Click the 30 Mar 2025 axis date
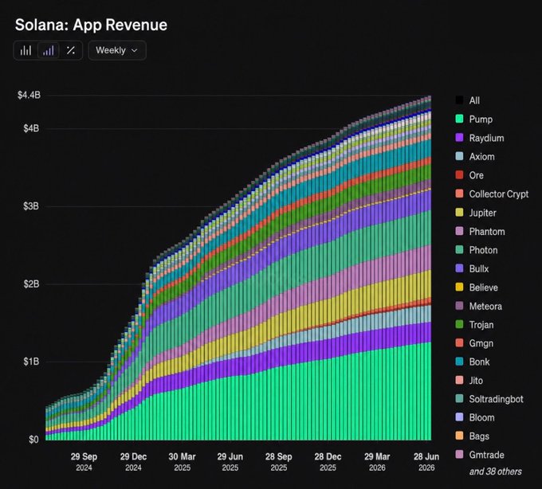 (x=183, y=462)
